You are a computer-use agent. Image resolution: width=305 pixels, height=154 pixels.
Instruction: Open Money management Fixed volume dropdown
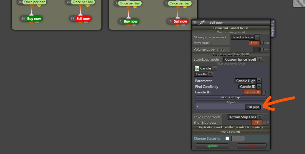point(245,37)
